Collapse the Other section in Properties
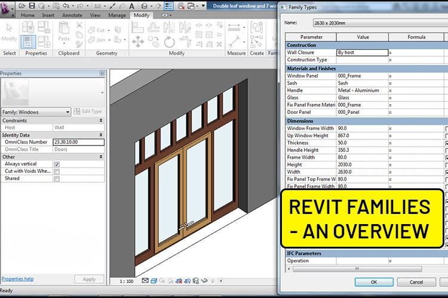This screenshot has height=298, width=448. click(x=101, y=157)
